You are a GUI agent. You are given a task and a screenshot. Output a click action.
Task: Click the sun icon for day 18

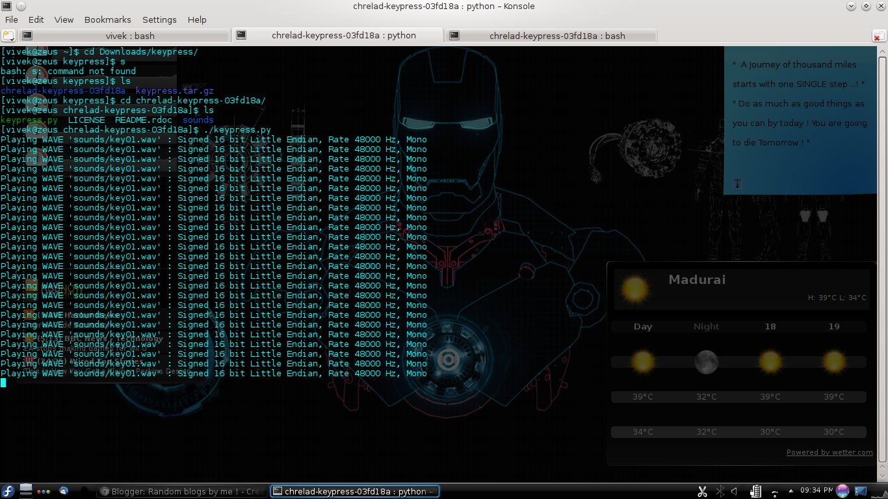770,362
